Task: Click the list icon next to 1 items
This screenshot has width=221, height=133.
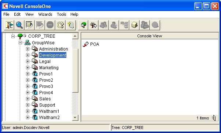Action: point(214,118)
